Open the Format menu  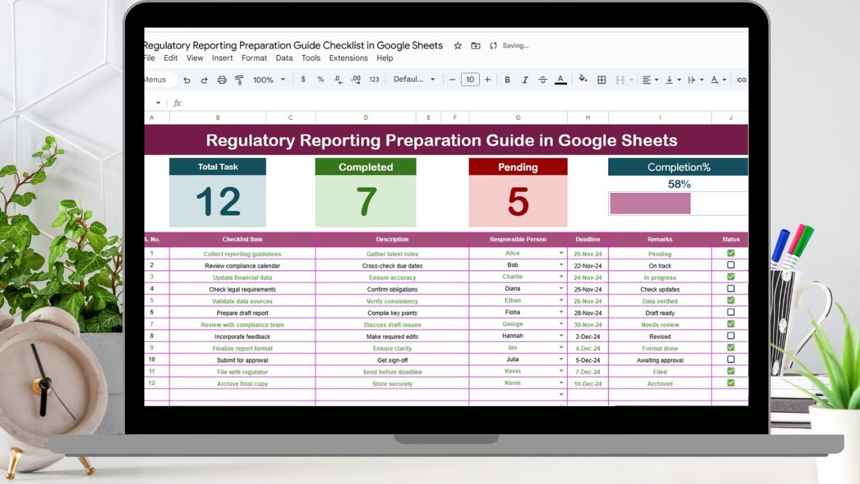pyautogui.click(x=255, y=58)
